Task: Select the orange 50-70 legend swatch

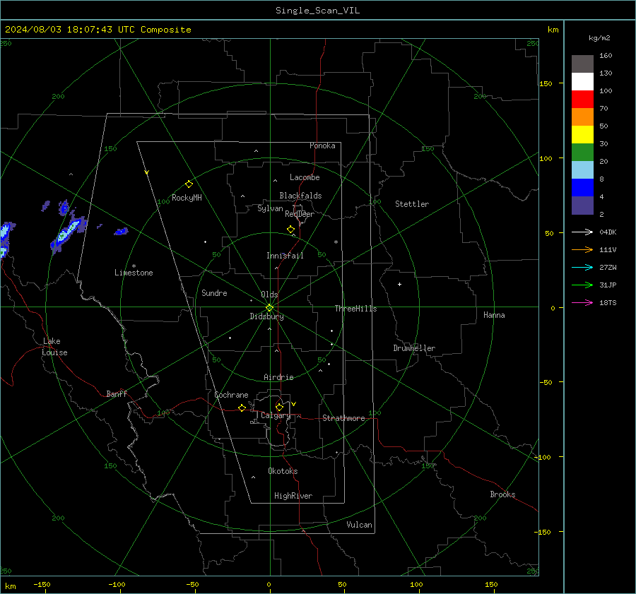Action: point(582,117)
